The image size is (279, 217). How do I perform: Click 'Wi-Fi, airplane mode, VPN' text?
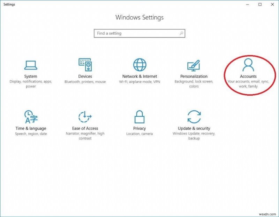click(x=139, y=81)
